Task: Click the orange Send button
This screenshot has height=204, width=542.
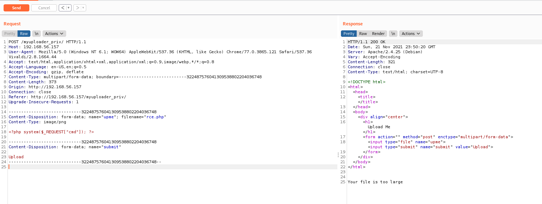Action: tap(16, 8)
